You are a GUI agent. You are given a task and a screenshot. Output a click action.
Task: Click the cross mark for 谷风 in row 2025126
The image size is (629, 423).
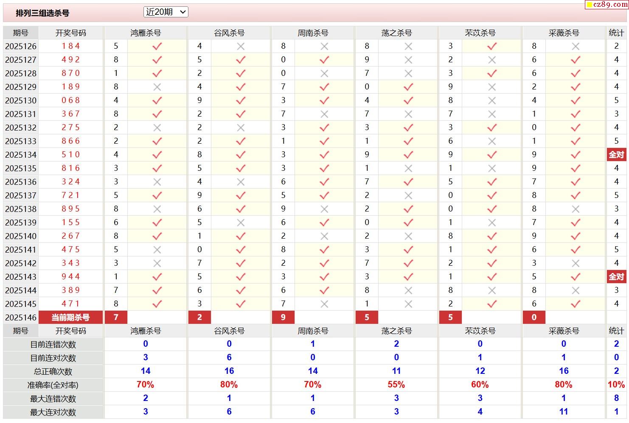pyautogui.click(x=241, y=46)
